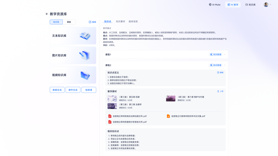Click the AI Mate assistant icon

pos(210,5)
